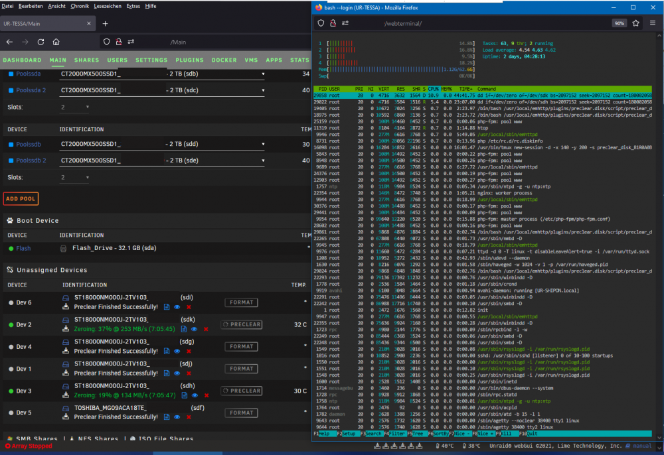Toggle the eye icon for Dev 3
The height and width of the screenshot is (455, 664).
coord(195,395)
